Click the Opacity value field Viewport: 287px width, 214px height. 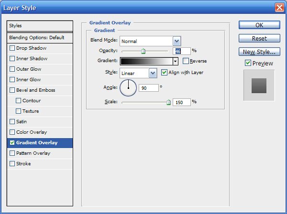pyautogui.click(x=182, y=51)
